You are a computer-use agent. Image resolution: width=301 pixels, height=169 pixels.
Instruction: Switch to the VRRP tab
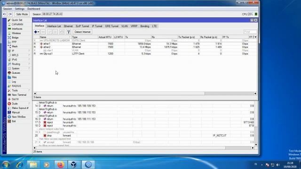coord(134,26)
